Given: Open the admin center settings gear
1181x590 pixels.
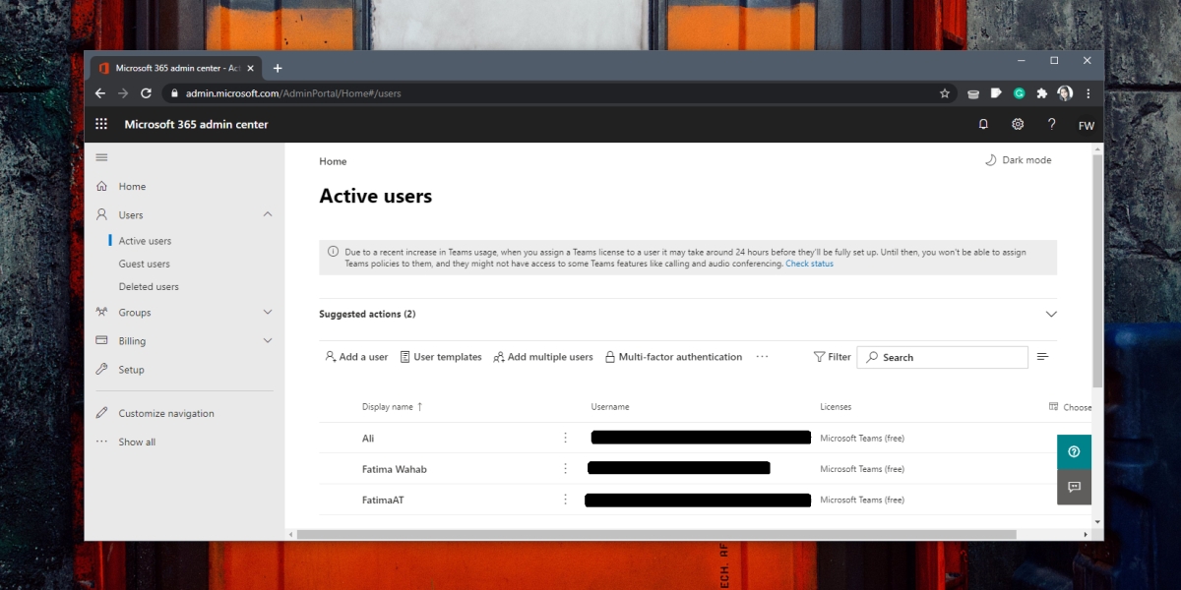Looking at the screenshot, I should tap(1017, 124).
